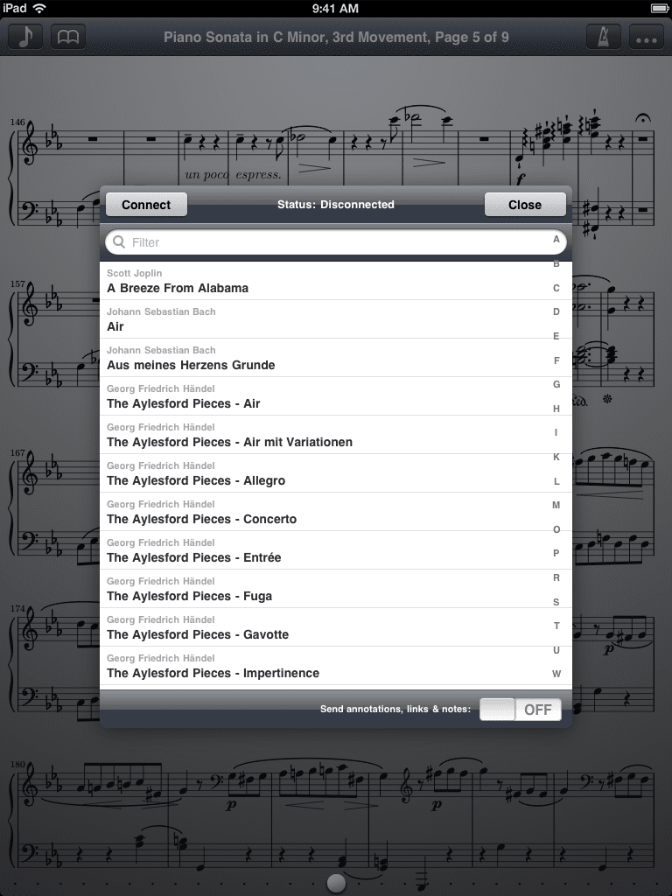Jump to letter S in index

point(556,602)
